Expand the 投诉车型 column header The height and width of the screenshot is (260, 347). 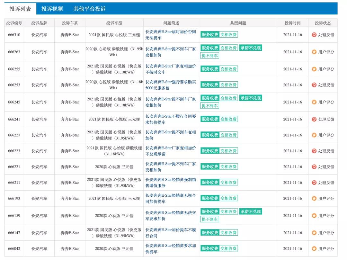point(114,22)
